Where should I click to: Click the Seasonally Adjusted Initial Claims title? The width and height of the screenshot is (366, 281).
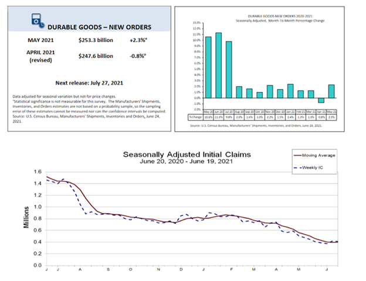click(187, 155)
